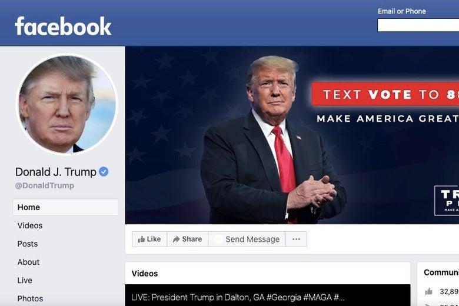Open the circular profile picture
This screenshot has width=459, height=306.
click(x=67, y=104)
